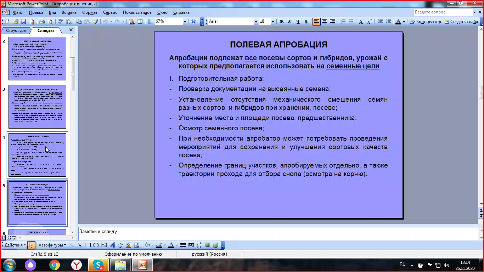The image size is (484, 272).
Task: Toggle bold formatting (Ж button)
Action: [x=282, y=22]
